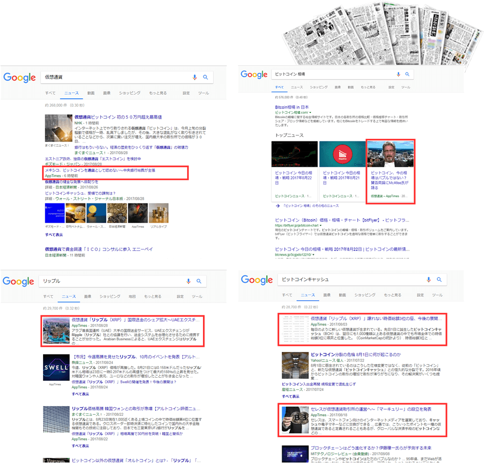
Task: Select すべて tab in the ビットコインキャッシュ search
Action: 287,295
